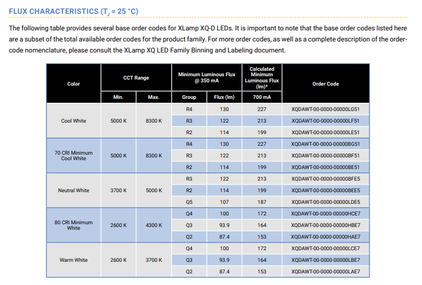The width and height of the screenshot is (422, 285).
Task: Click flux 87.4 in the HAE7 row
Action: click(x=224, y=236)
